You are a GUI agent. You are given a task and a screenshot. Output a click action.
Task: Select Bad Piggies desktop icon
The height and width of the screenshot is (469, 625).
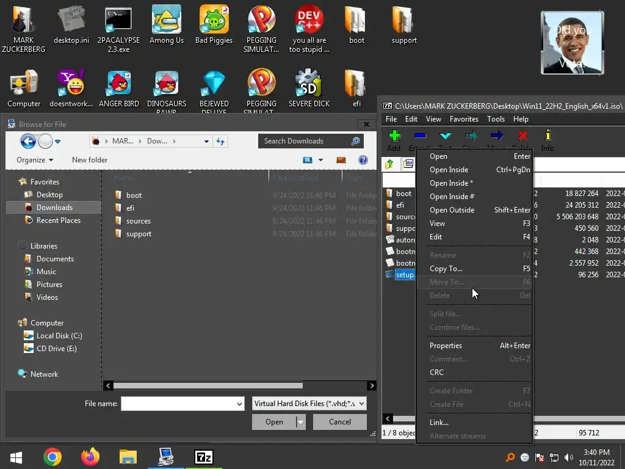[x=214, y=24]
